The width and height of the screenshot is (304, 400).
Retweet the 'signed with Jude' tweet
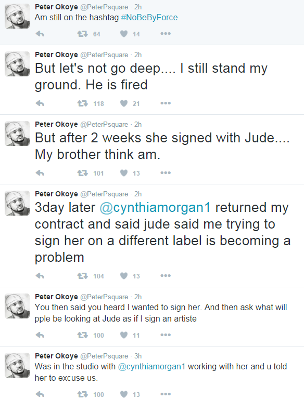click(x=83, y=173)
